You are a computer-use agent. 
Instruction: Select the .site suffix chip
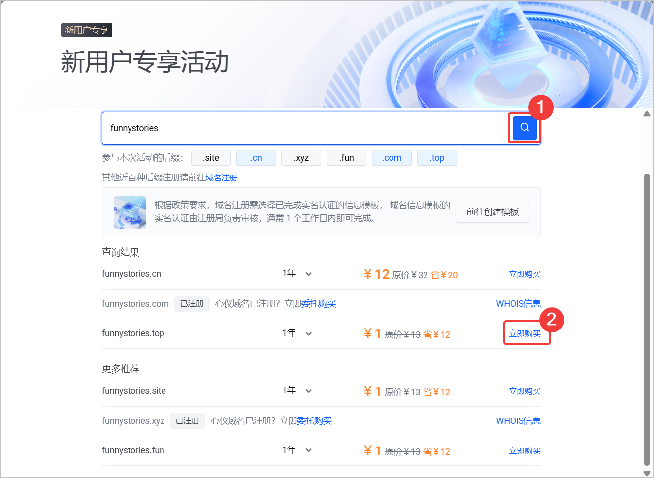point(211,158)
